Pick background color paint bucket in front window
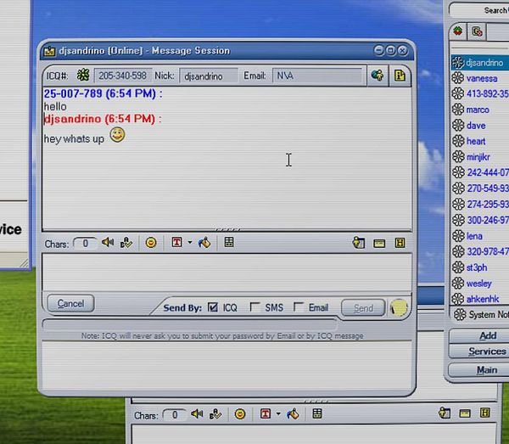This screenshot has height=444, width=509. click(204, 242)
